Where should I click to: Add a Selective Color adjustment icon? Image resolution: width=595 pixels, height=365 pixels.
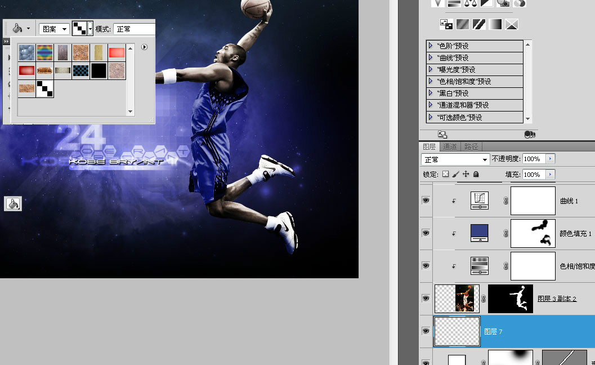click(512, 25)
